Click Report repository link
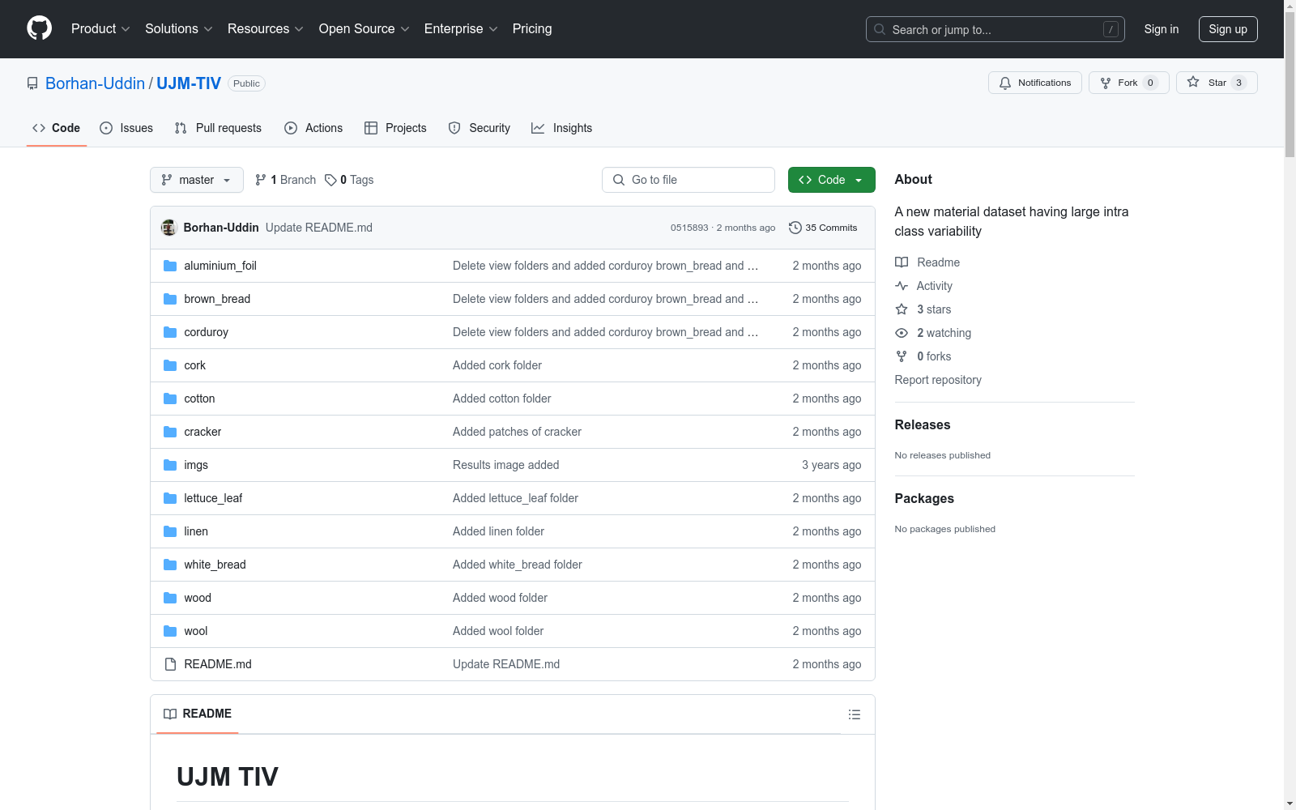The height and width of the screenshot is (810, 1296). [938, 380]
